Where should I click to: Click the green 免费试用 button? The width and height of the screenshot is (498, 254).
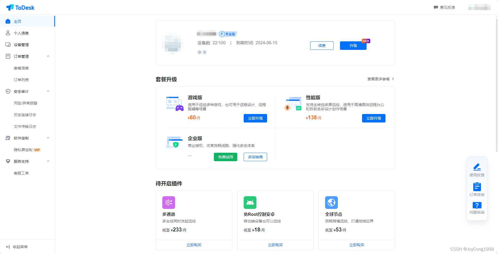[226, 157]
